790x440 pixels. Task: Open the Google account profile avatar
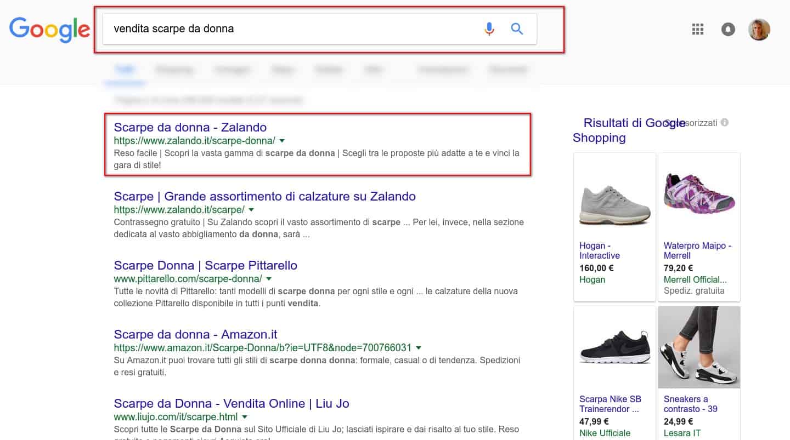759,30
